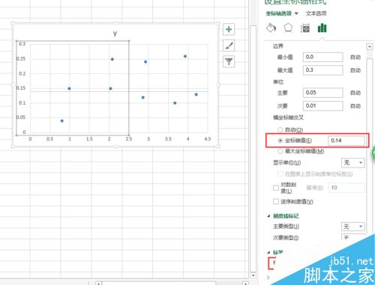Click the 主要 unit field showing 0.05
The width and height of the screenshot is (375, 285).
[x=322, y=93]
